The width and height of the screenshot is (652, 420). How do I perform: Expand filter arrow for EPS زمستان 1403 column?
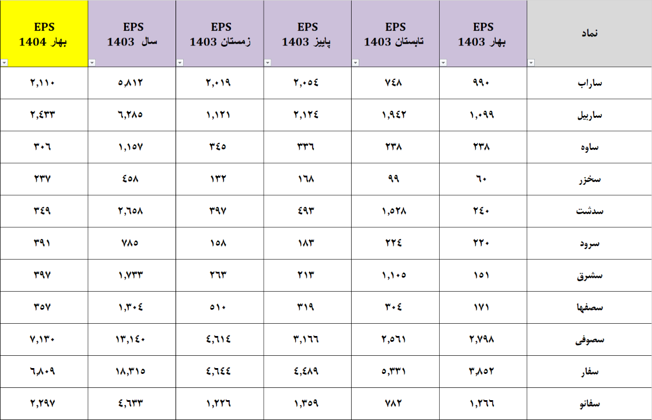pyautogui.click(x=180, y=62)
